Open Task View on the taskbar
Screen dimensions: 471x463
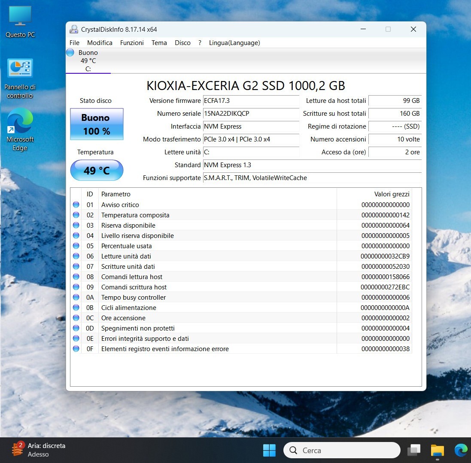[x=413, y=450]
